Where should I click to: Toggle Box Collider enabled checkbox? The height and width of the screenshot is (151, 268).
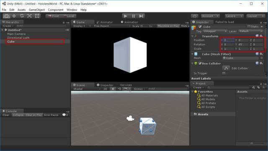200,64
